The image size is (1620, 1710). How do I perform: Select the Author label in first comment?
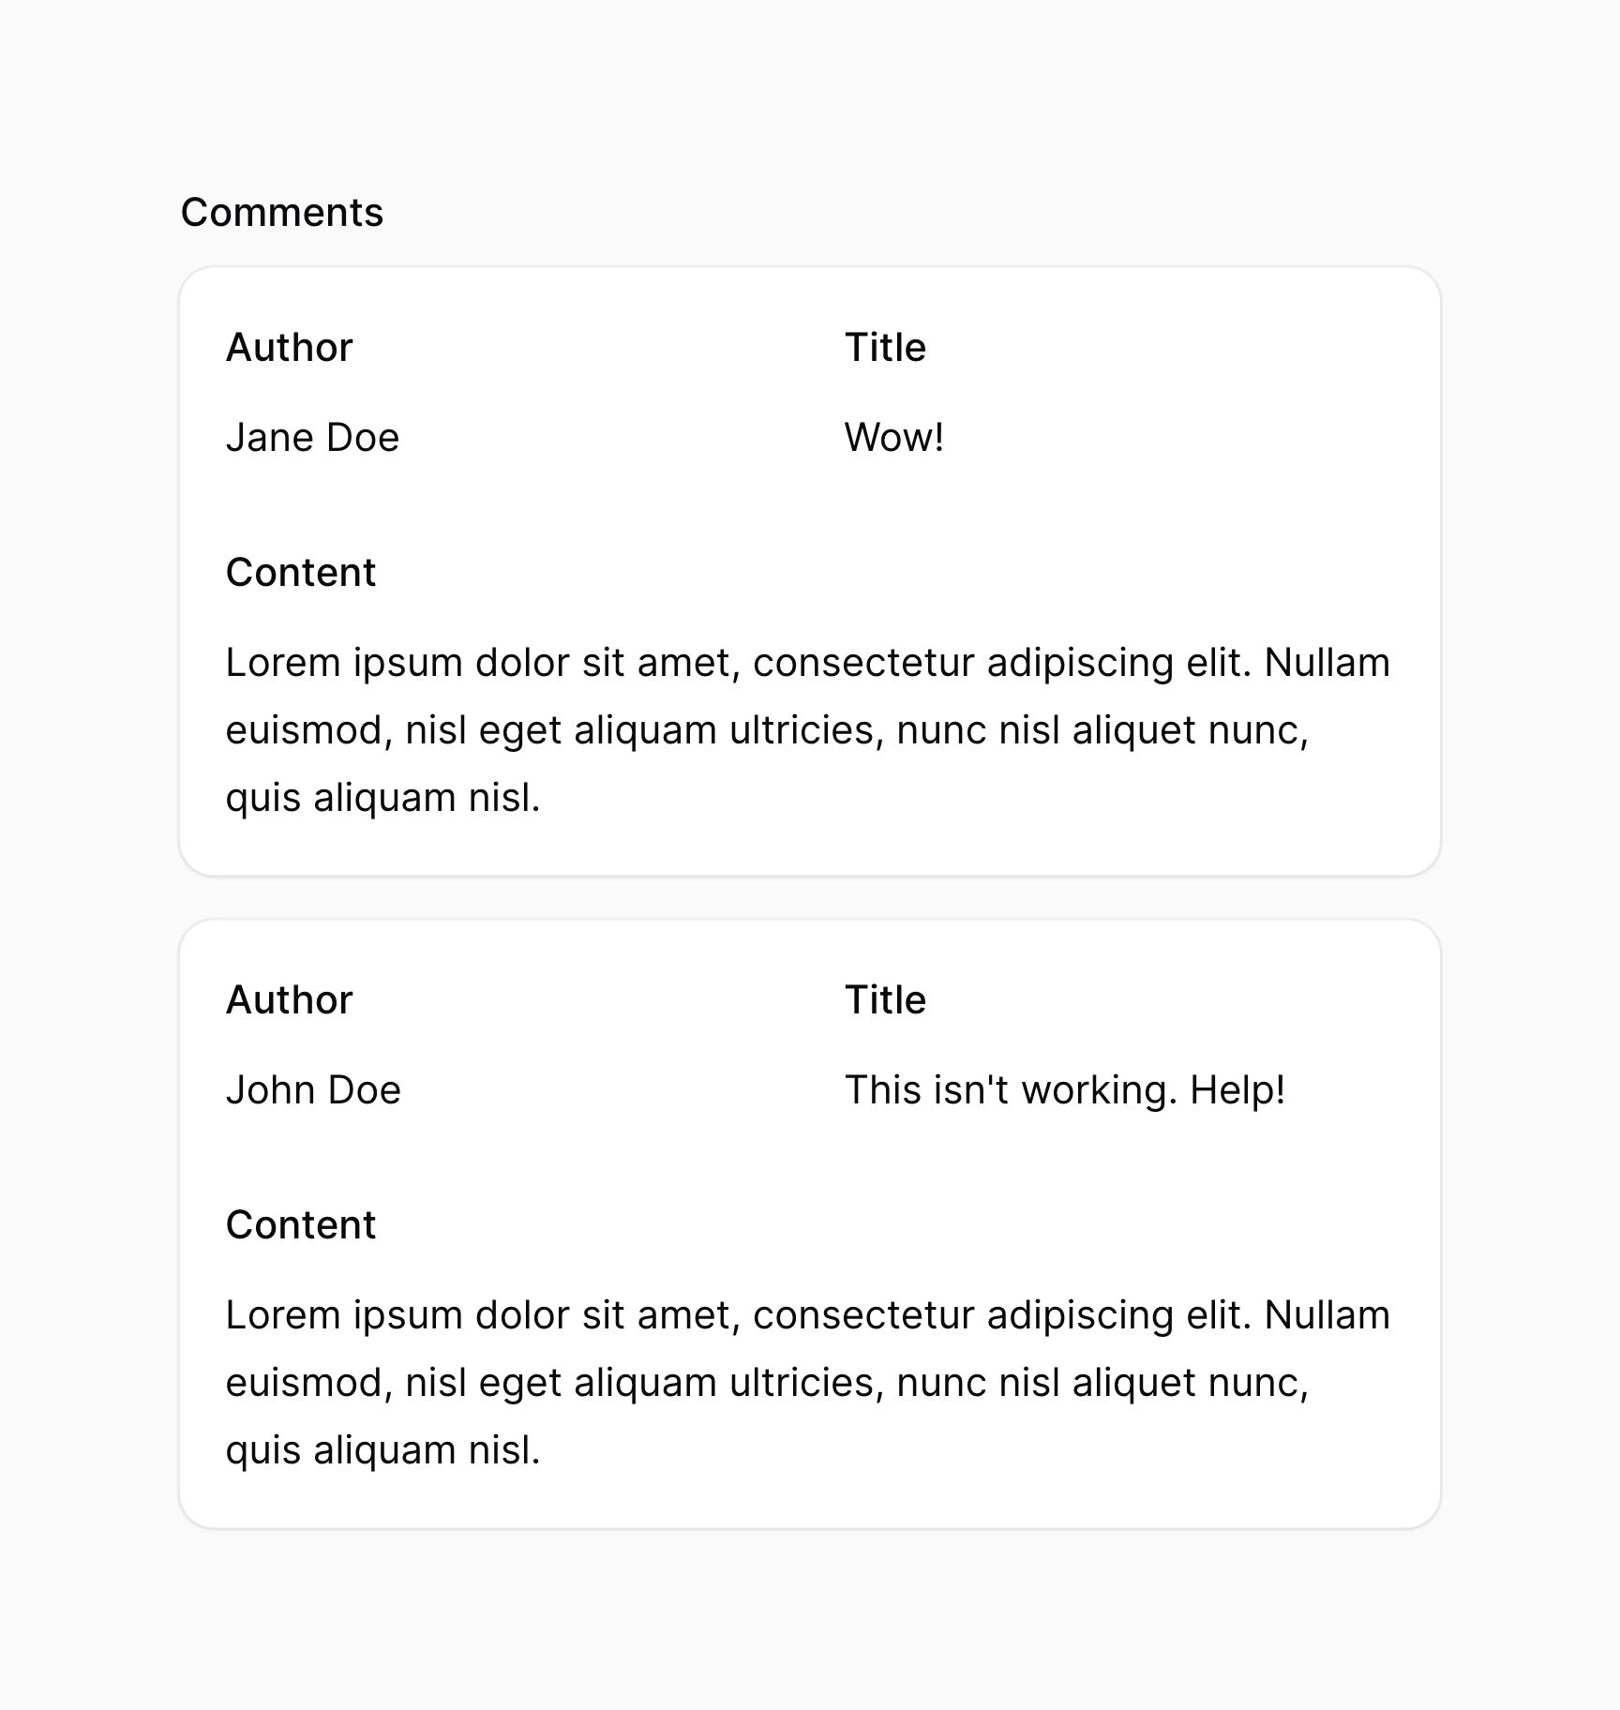click(x=289, y=348)
